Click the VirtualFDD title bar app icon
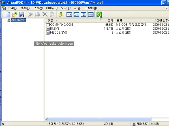Image resolution: width=169 pixels, height=126 pixels. 4,2
